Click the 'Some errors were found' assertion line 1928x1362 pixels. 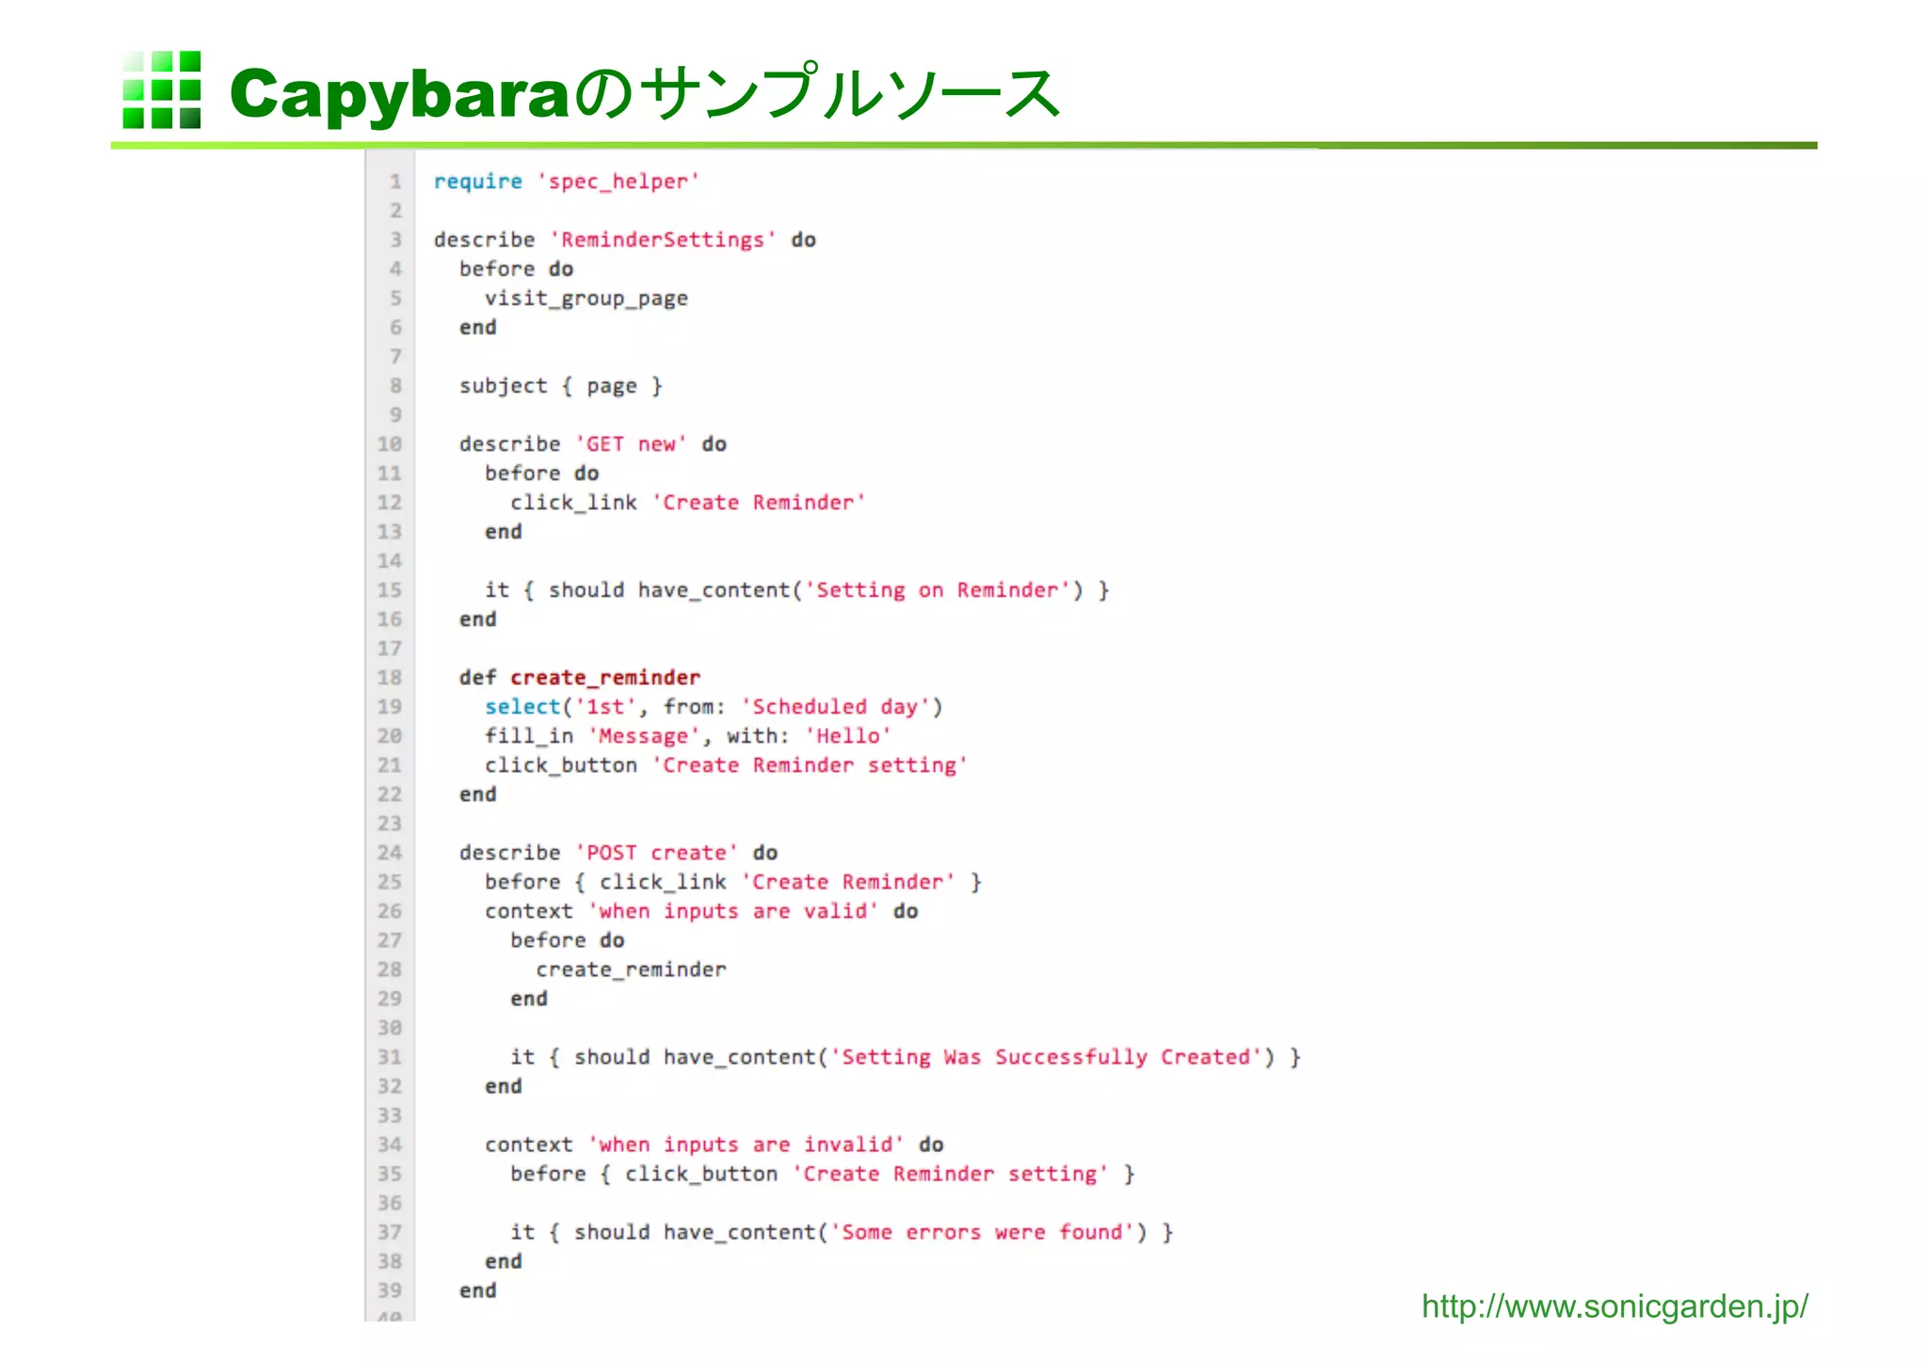841,1232
